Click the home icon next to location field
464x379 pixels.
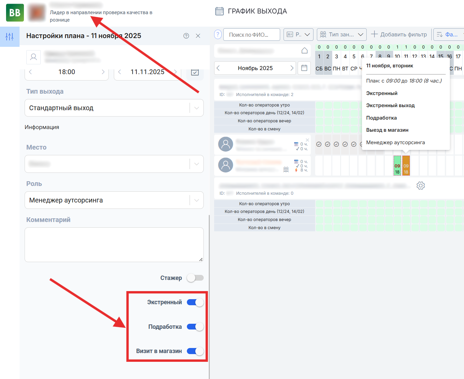click(x=304, y=51)
